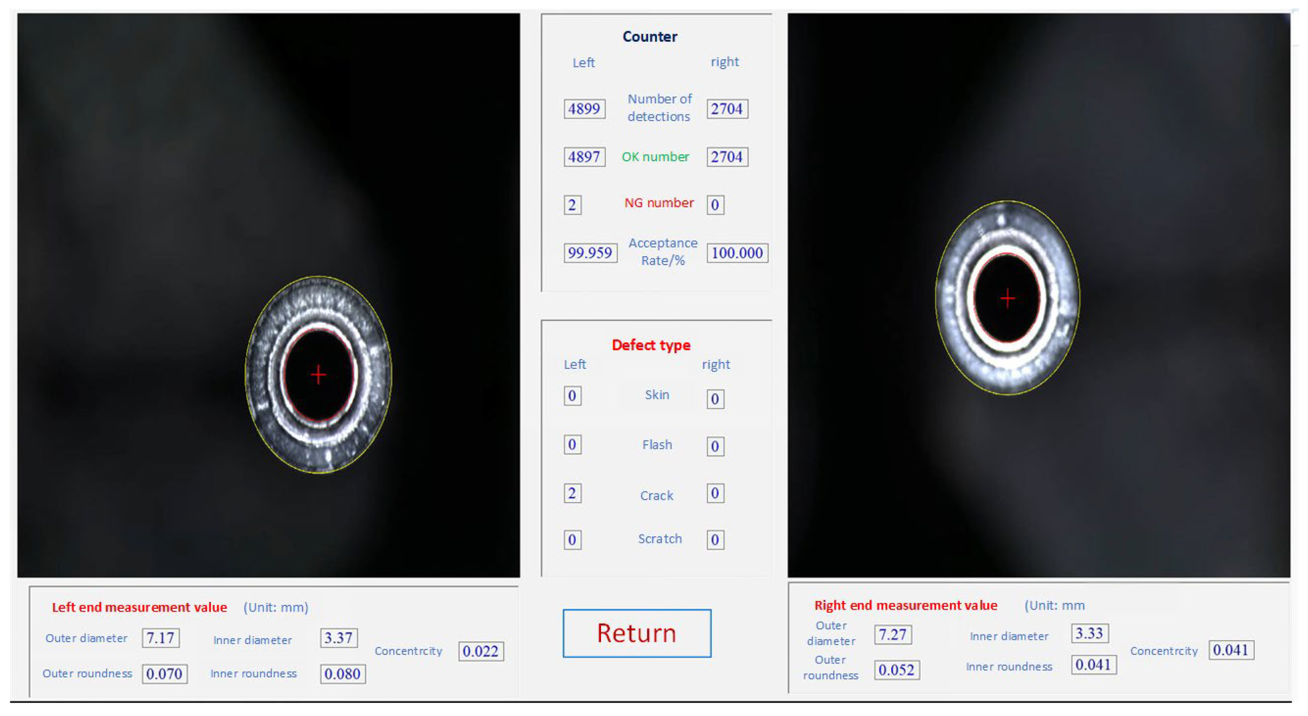Click red crosshair in right camera image
The image size is (1308, 716).
[x=1008, y=298]
